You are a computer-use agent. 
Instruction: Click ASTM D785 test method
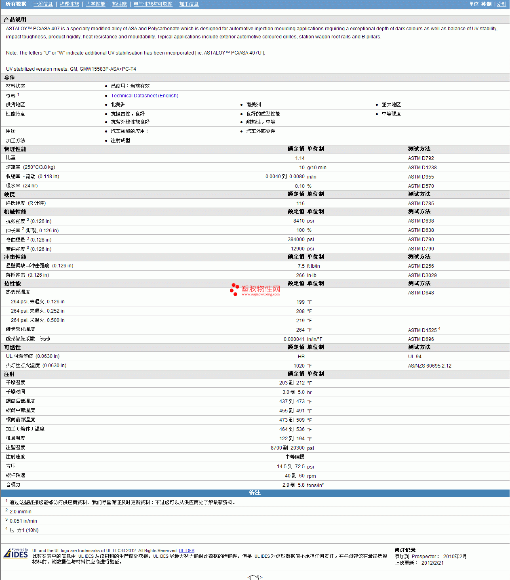click(421, 204)
